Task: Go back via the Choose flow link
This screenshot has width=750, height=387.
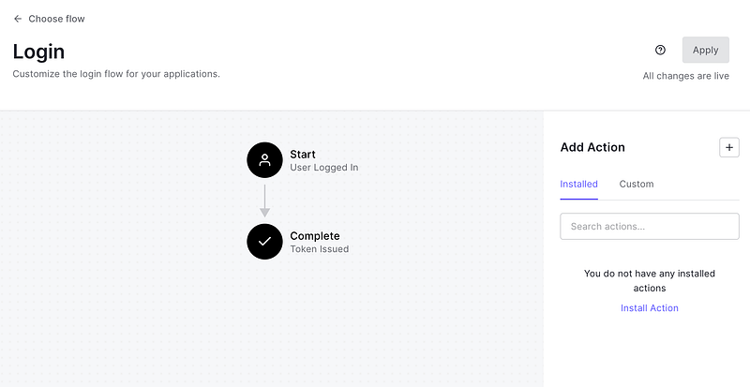Action: click(x=56, y=19)
